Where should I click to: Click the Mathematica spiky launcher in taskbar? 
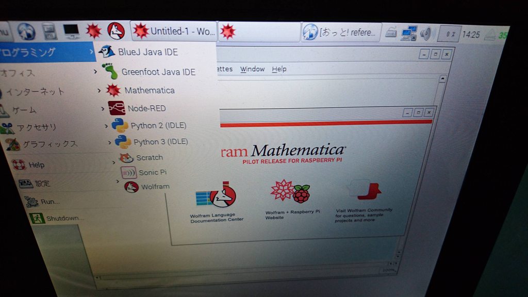(94, 31)
